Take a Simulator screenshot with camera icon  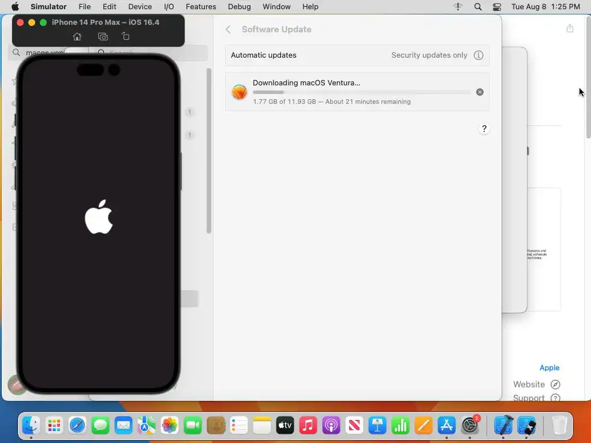[x=103, y=36]
